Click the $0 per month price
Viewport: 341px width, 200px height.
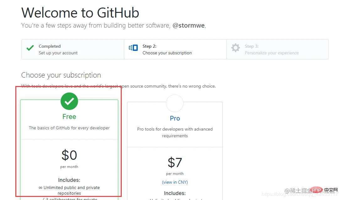69,155
